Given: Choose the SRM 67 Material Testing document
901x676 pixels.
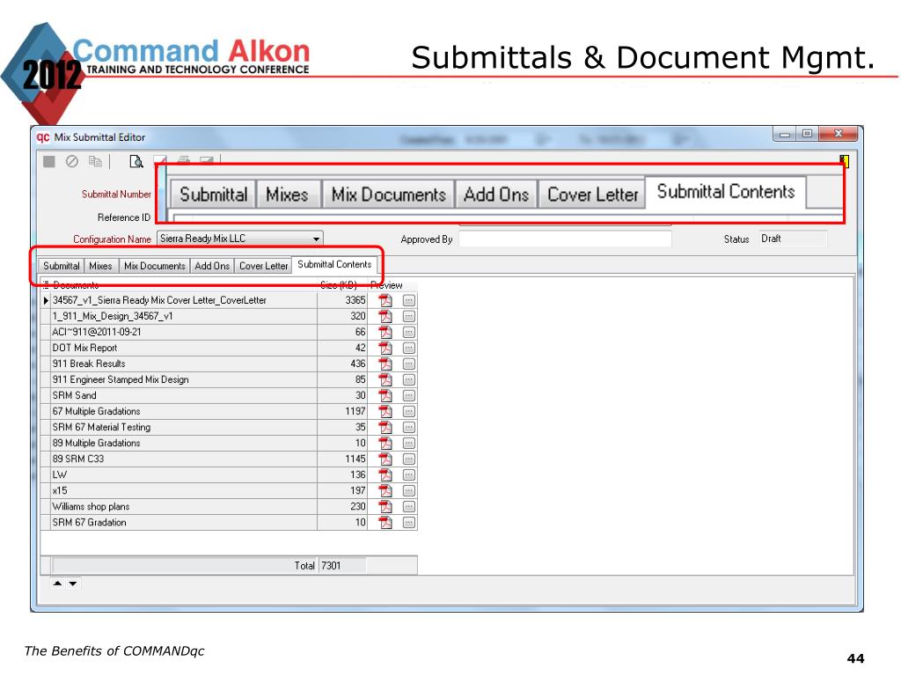Looking at the screenshot, I should point(184,427).
